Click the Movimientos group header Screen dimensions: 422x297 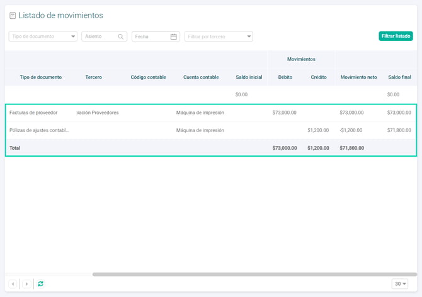click(301, 59)
